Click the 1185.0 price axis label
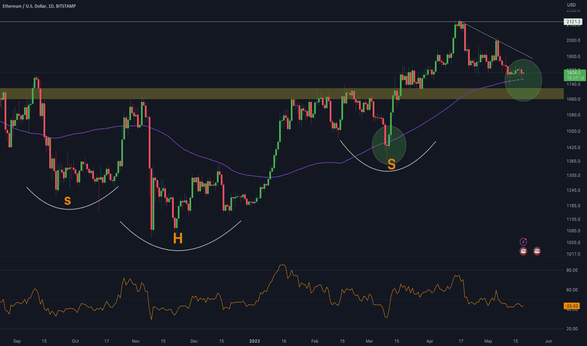The width and height of the screenshot is (587, 346). click(x=573, y=206)
